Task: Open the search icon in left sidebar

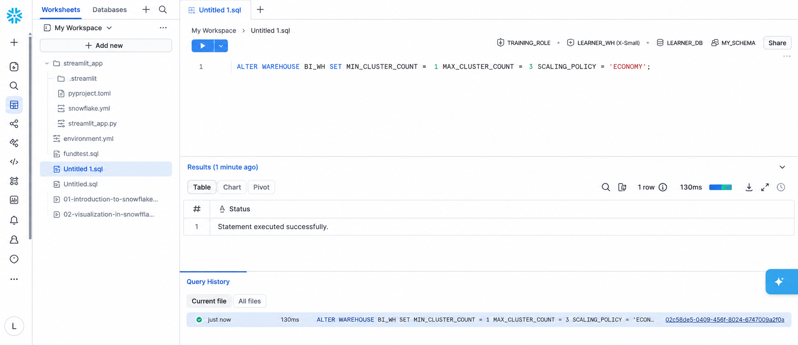Action: point(14,86)
